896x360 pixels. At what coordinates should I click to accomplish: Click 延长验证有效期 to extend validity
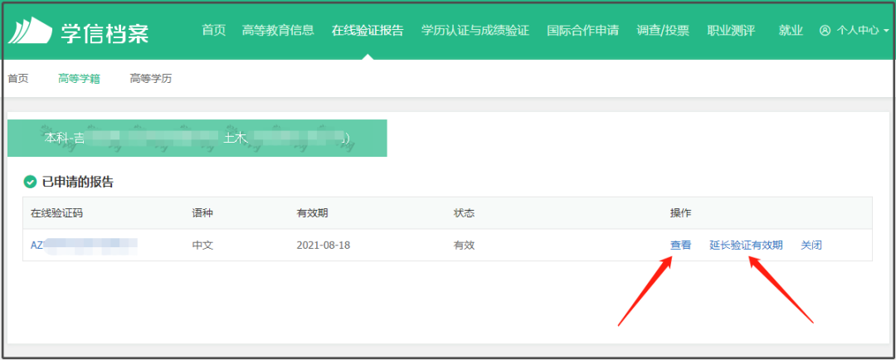[x=746, y=246]
